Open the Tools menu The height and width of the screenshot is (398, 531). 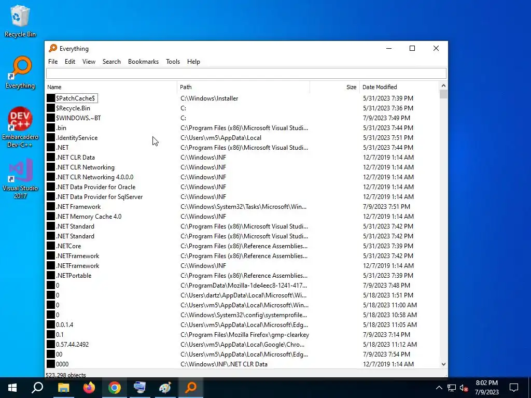pyautogui.click(x=173, y=62)
